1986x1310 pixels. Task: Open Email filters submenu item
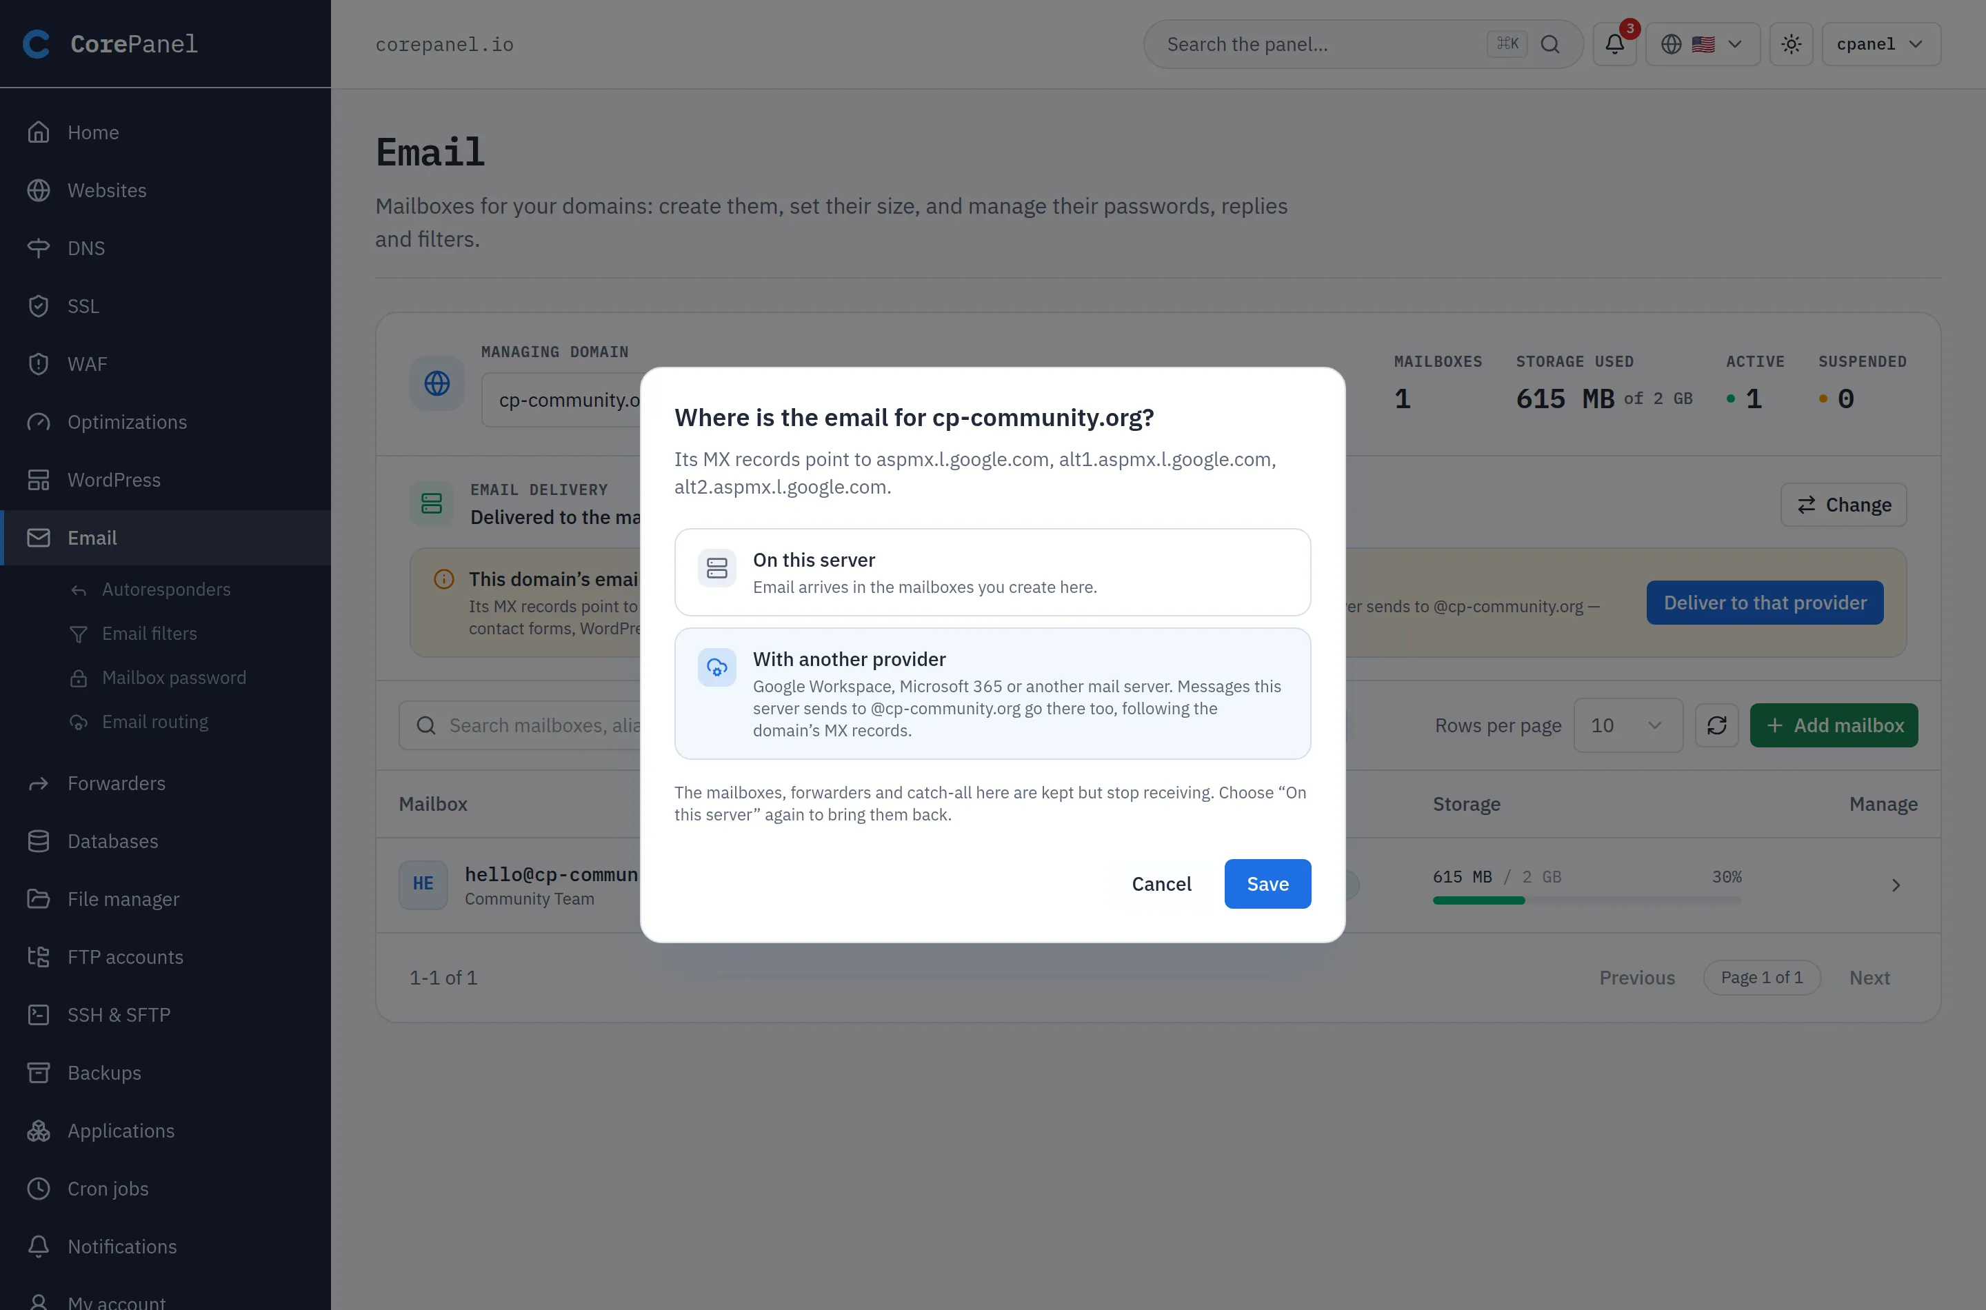[x=150, y=634]
